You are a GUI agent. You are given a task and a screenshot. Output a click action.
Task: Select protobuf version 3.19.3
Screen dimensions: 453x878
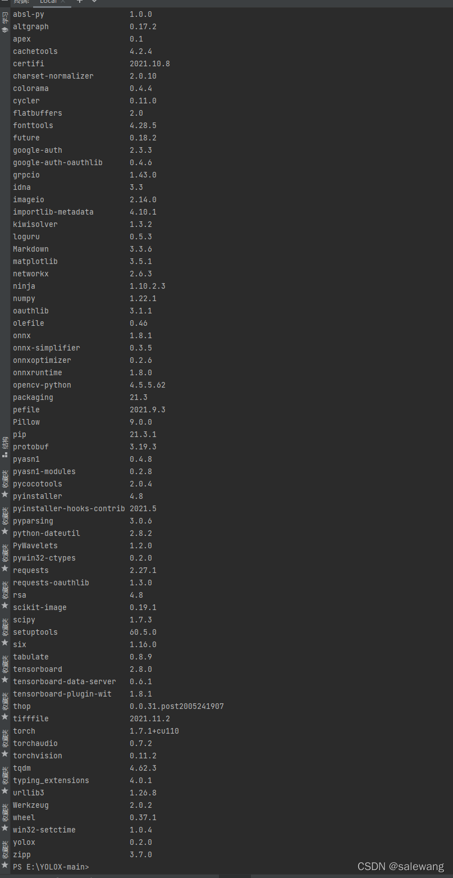coord(143,447)
